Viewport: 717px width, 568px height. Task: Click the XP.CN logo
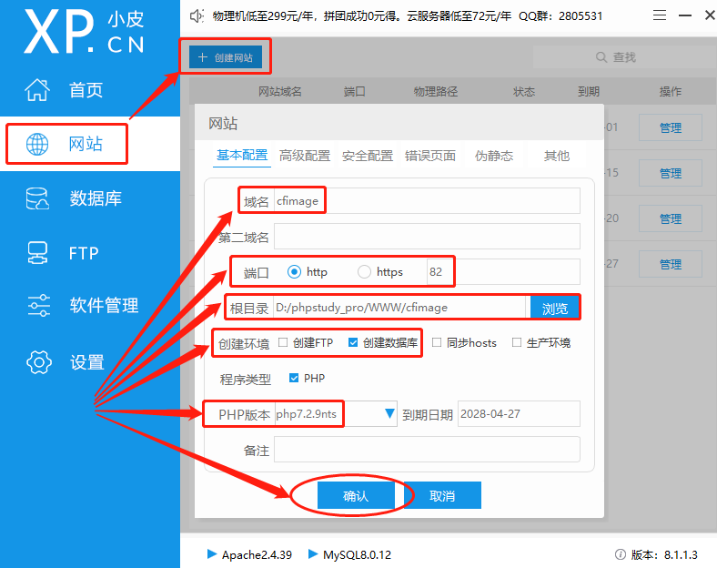point(84,32)
